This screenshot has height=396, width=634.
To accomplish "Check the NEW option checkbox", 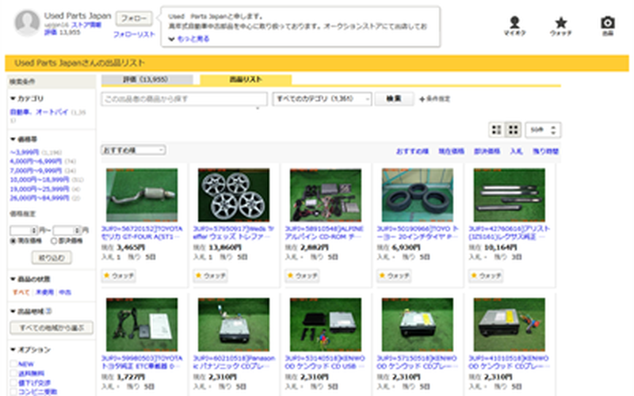I will click(x=13, y=364).
